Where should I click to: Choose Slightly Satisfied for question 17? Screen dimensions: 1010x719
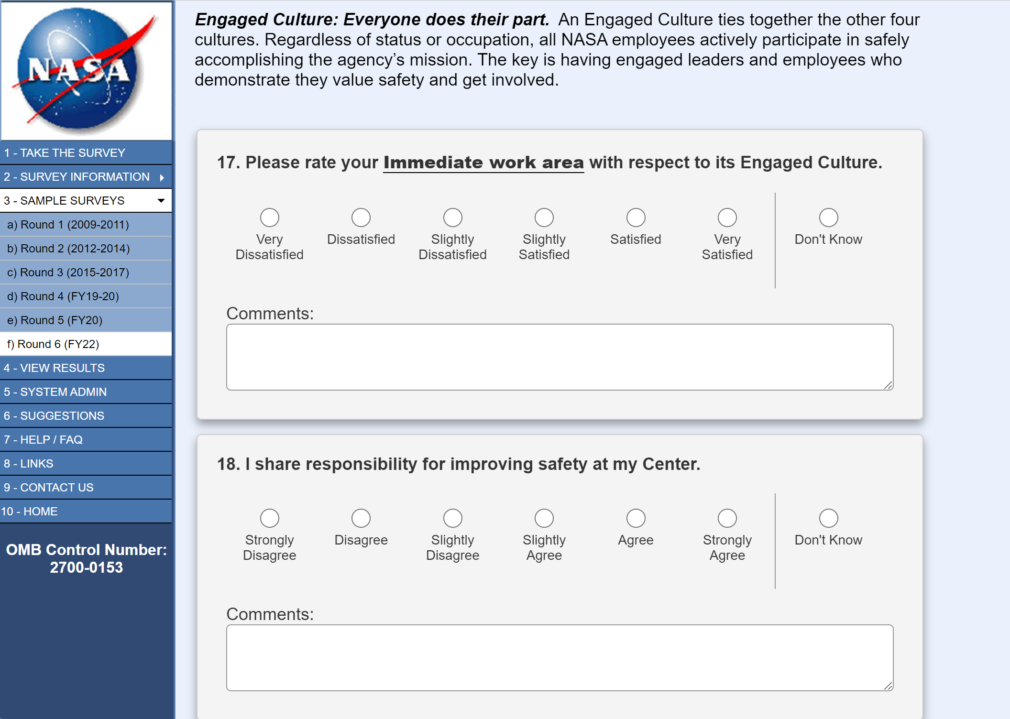click(x=544, y=218)
